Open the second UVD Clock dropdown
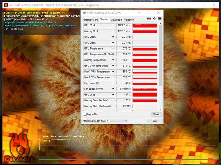 (x=113, y=43)
